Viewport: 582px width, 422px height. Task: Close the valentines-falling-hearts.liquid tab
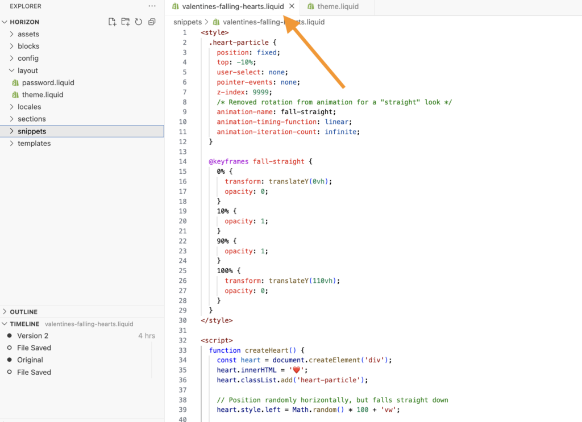(x=292, y=6)
